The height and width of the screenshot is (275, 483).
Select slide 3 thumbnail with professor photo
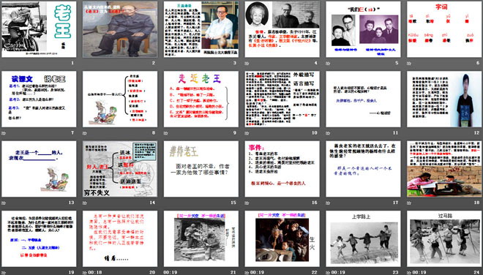(x=201, y=29)
